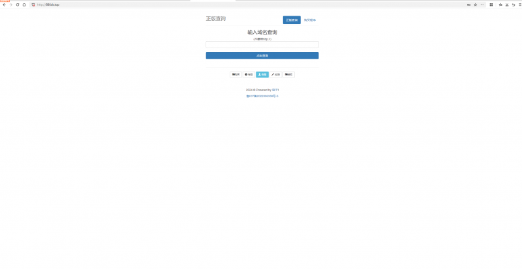The width and height of the screenshot is (522, 269).
Task: Open the help button with question-mark icon
Action: (249, 74)
